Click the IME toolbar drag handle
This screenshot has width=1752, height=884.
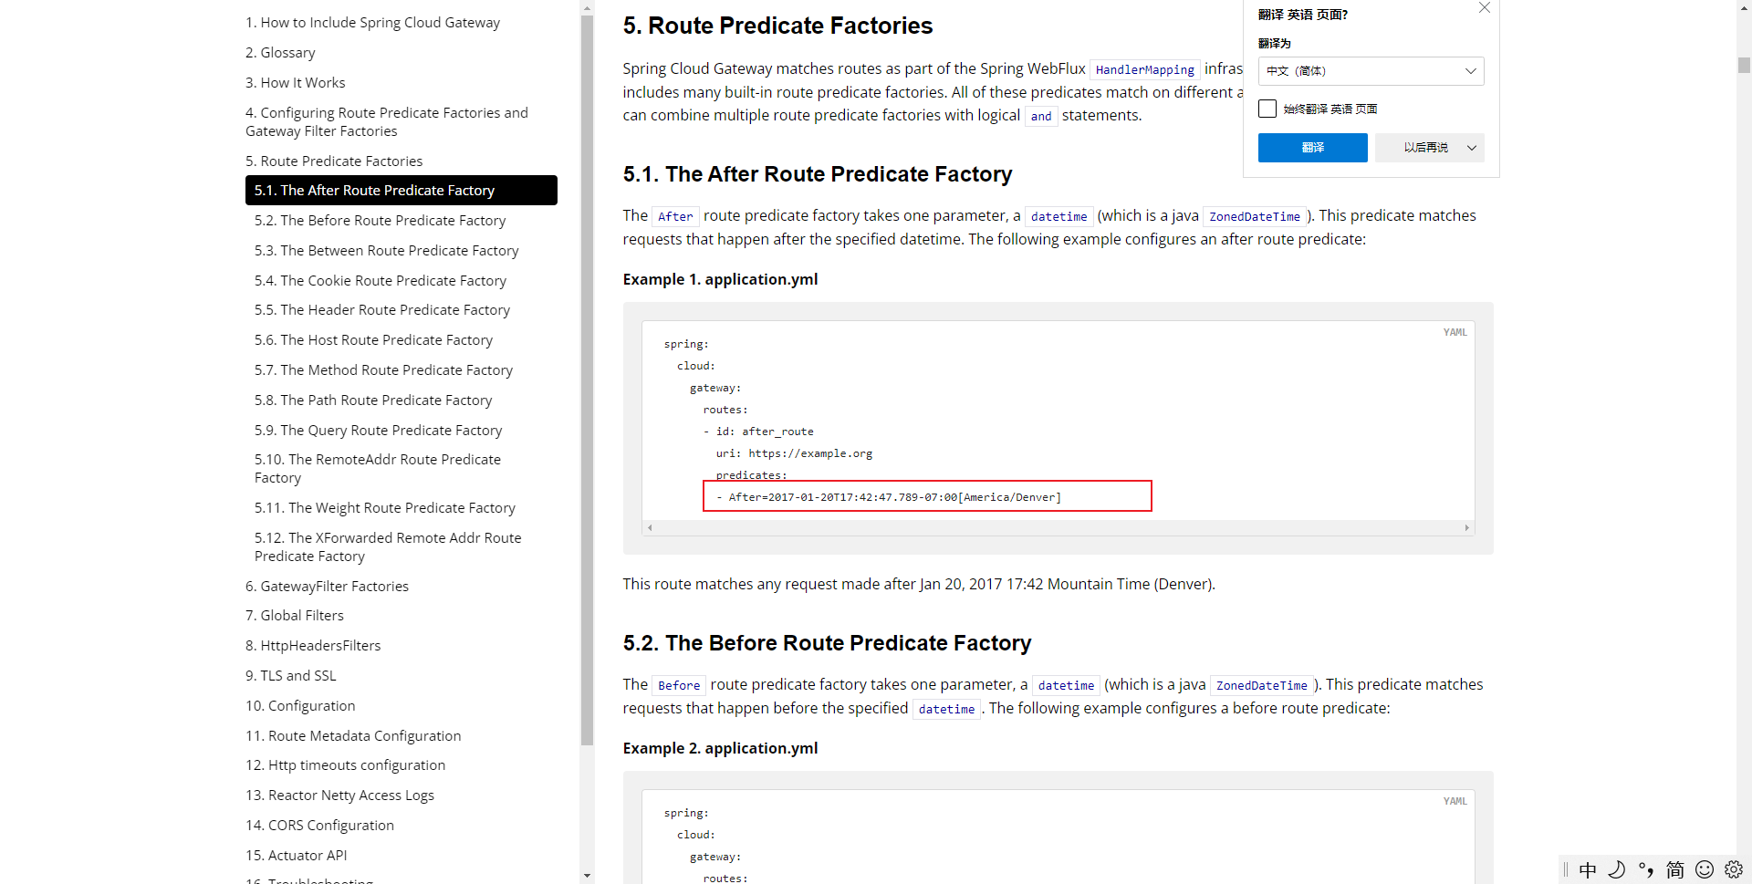[1566, 869]
